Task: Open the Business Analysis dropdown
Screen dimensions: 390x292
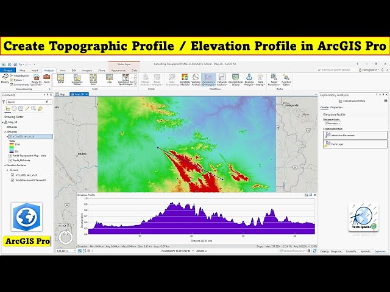Action: tap(249, 80)
